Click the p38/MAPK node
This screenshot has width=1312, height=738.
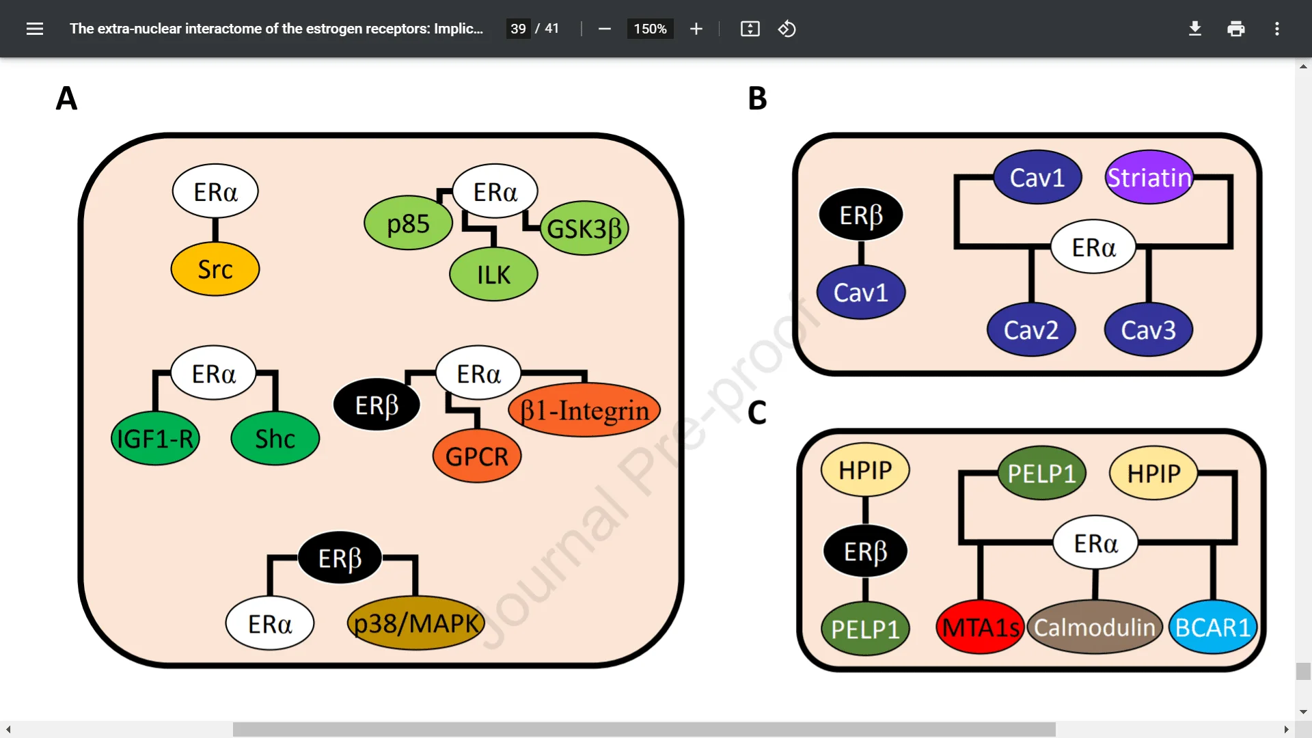click(x=416, y=623)
